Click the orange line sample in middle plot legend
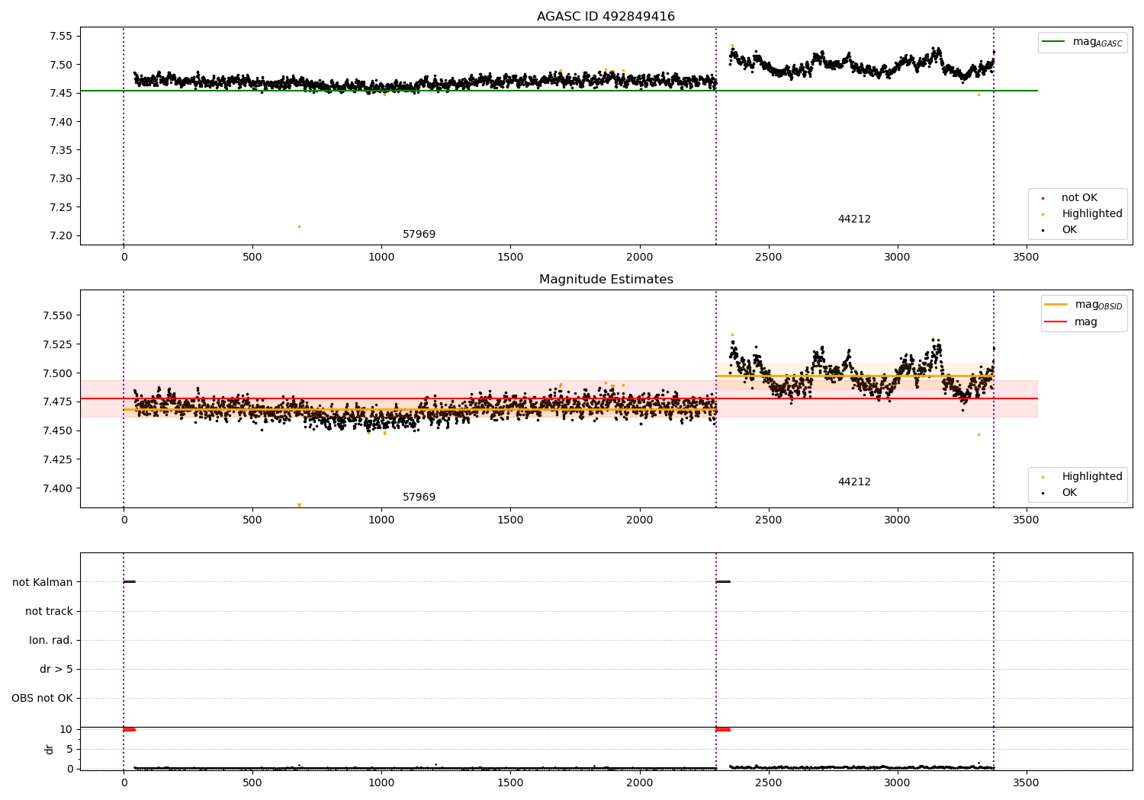Screen dimensions: 1144x800 (x=1056, y=305)
